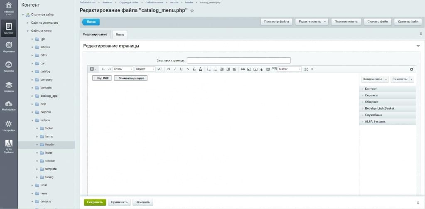The height and width of the screenshot is (209, 425).
Task: Toggle bold formatting in editor toolbar
Action: point(169,69)
